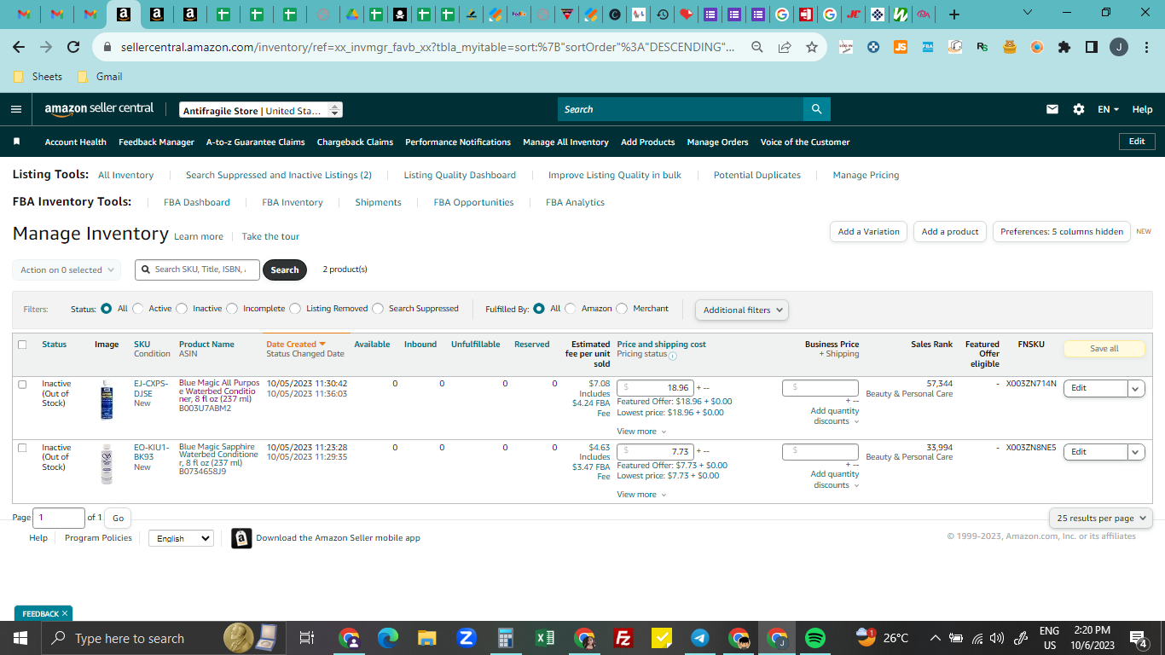This screenshot has width=1165, height=655.
Task: Open Telegram from the taskbar
Action: point(700,638)
